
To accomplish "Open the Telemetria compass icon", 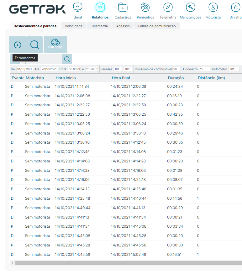I will 168,8.
